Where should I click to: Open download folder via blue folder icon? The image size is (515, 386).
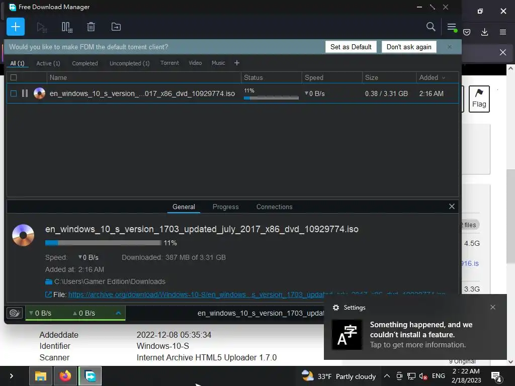point(49,281)
